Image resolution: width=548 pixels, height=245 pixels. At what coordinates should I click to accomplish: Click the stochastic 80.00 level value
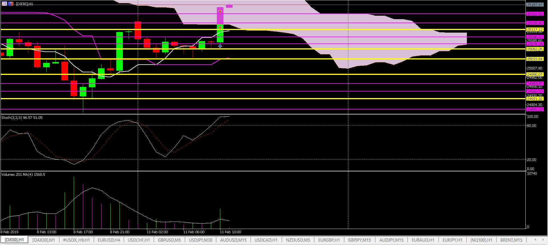click(x=531, y=126)
